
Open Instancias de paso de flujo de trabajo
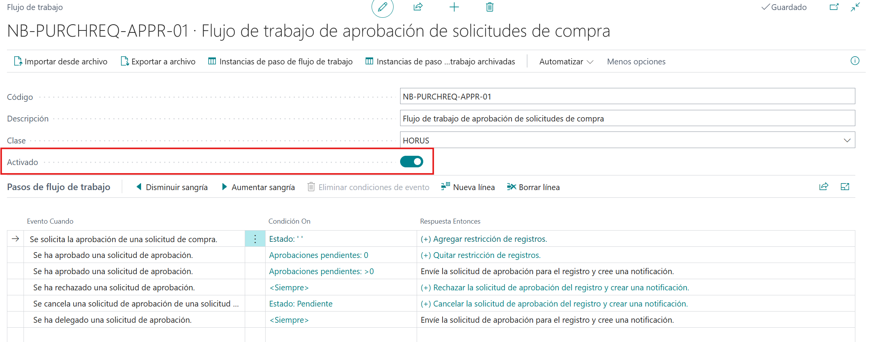[280, 62]
